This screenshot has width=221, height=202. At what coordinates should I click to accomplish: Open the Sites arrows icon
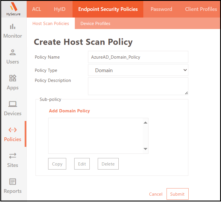(13, 156)
